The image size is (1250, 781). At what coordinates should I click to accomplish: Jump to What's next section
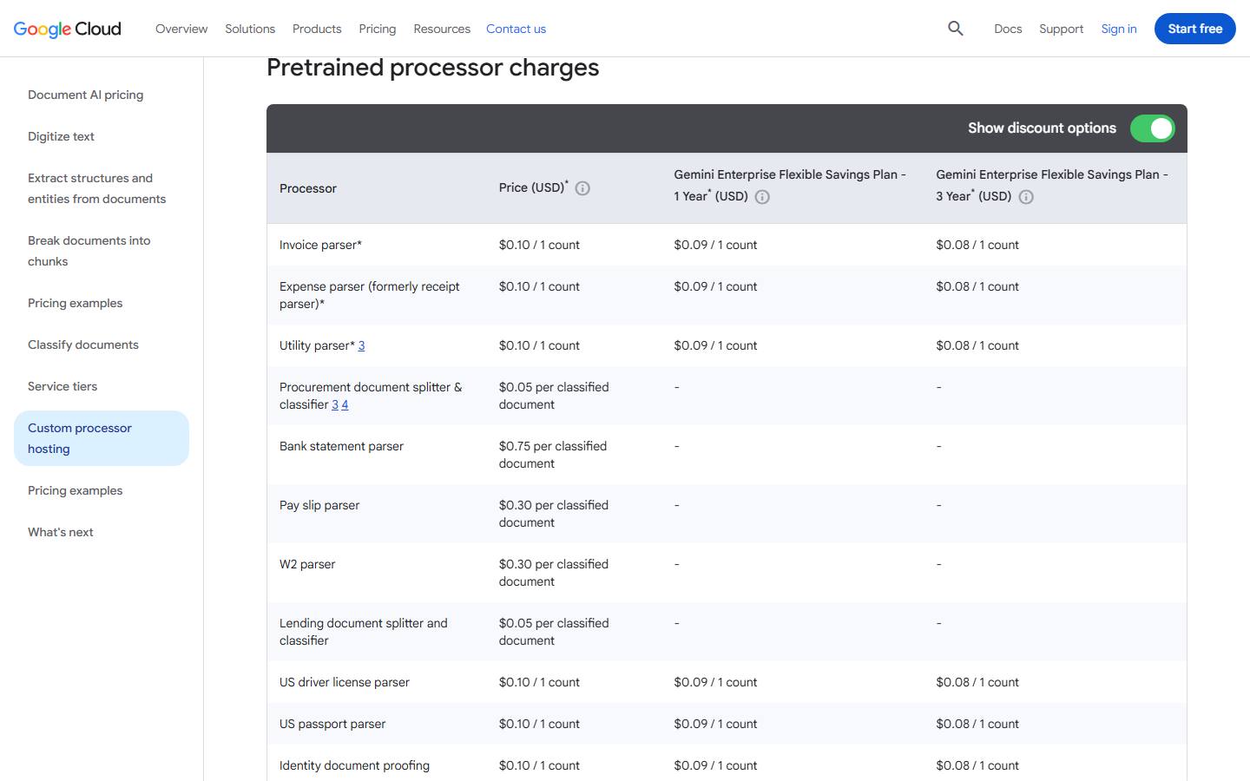61,532
